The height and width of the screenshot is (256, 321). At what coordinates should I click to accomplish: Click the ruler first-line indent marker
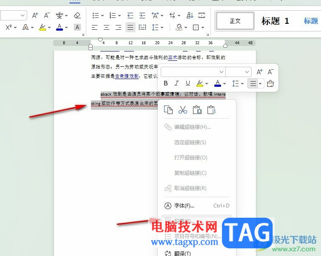100,40
